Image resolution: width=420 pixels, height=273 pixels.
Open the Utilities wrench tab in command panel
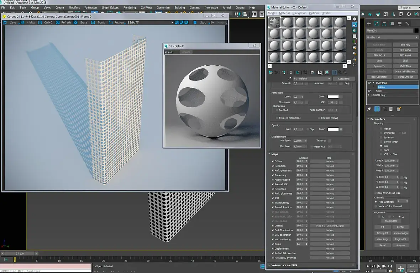click(408, 23)
